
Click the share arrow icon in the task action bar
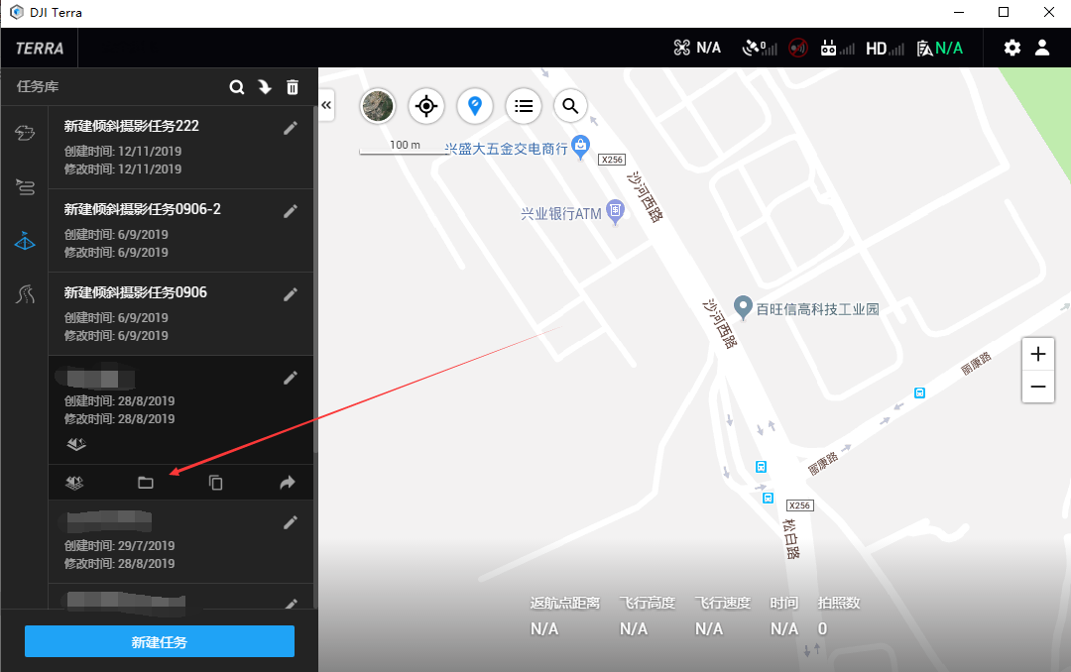pyautogui.click(x=287, y=483)
